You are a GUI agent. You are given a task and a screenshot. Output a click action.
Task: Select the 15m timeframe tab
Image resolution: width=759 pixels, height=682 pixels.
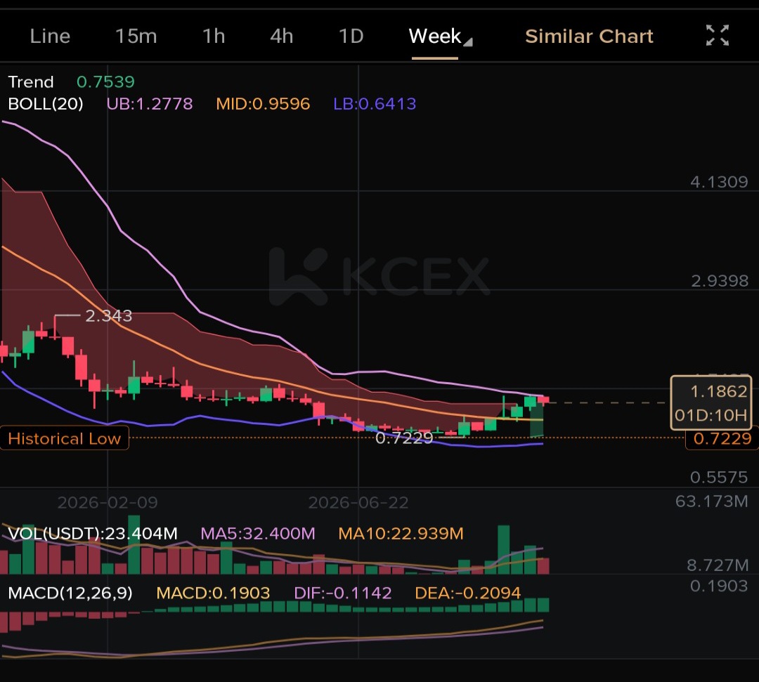pos(136,37)
